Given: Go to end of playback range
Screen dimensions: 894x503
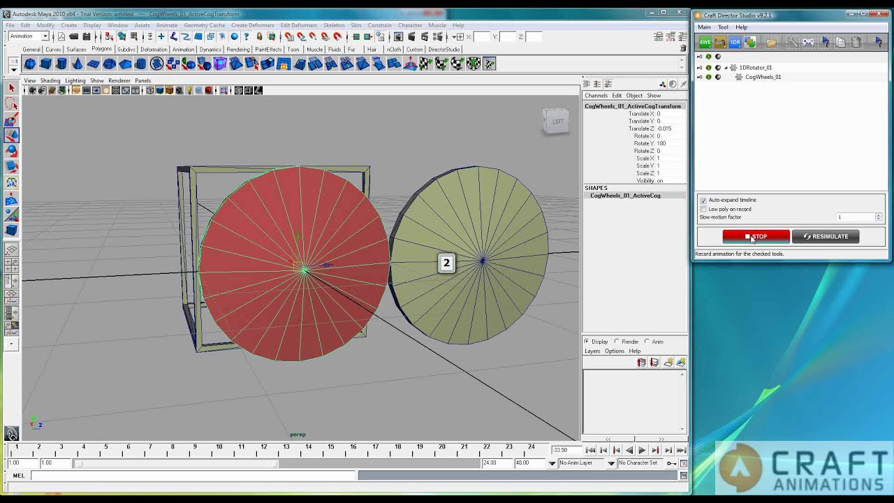Looking at the screenshot, I should (x=681, y=451).
